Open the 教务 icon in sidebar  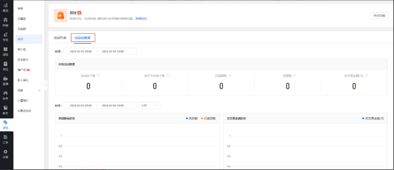click(x=5, y=107)
